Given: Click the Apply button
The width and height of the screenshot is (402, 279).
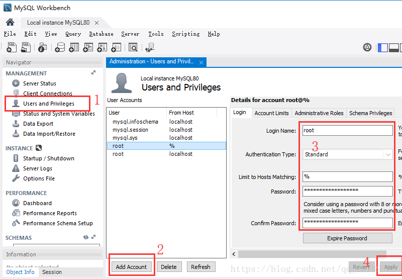Looking at the screenshot, I should point(391,267).
